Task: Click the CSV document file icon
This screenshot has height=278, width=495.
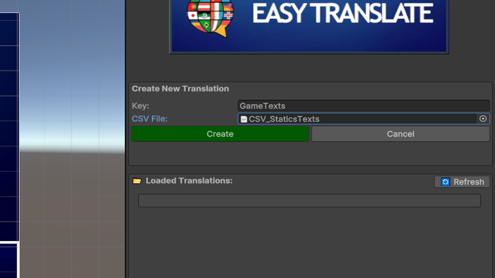Action: [244, 119]
